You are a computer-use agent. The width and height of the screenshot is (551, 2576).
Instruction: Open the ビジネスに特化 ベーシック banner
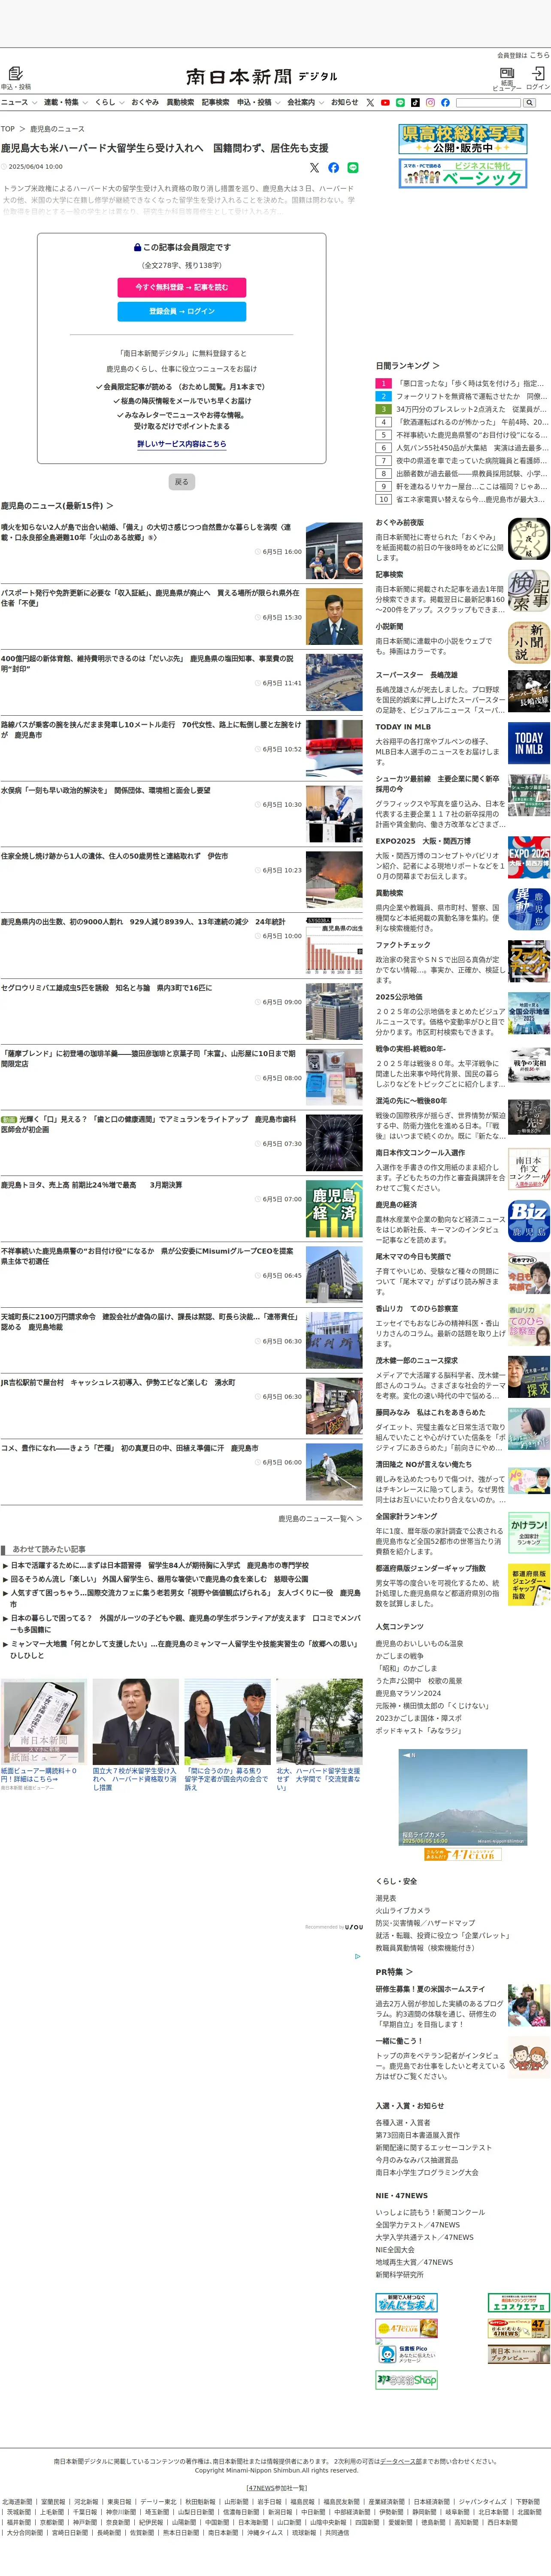pos(463,173)
